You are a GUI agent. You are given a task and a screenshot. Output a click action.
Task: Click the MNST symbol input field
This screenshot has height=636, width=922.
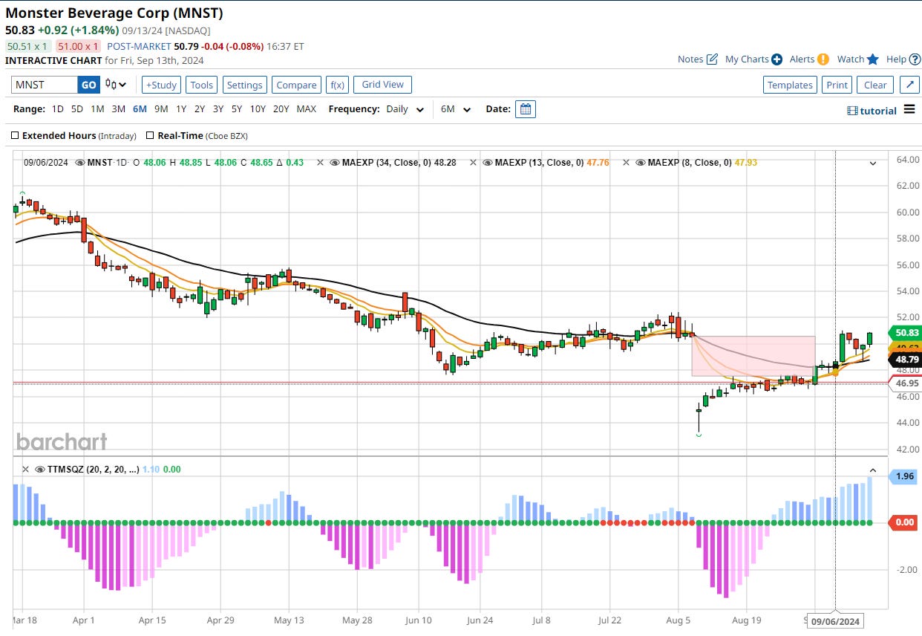[x=45, y=85]
